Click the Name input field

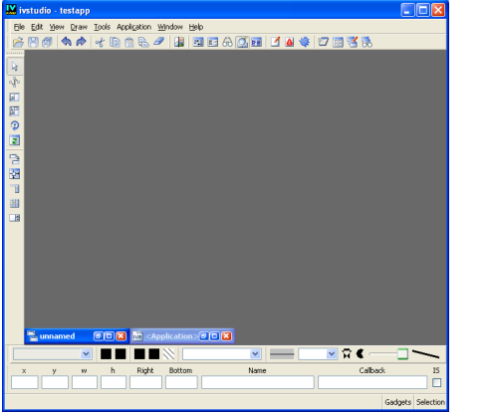pyautogui.click(x=258, y=382)
